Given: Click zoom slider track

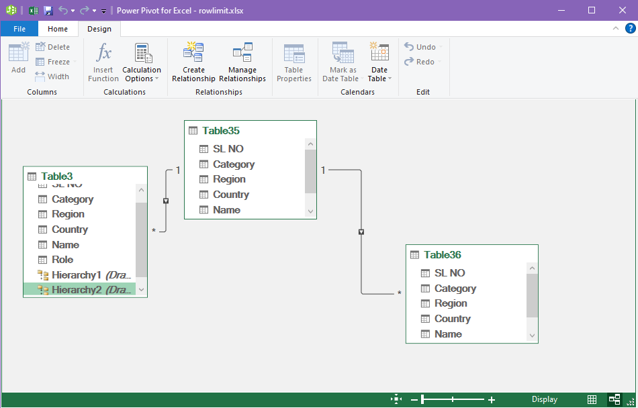Looking at the screenshot, I should pos(453,400).
